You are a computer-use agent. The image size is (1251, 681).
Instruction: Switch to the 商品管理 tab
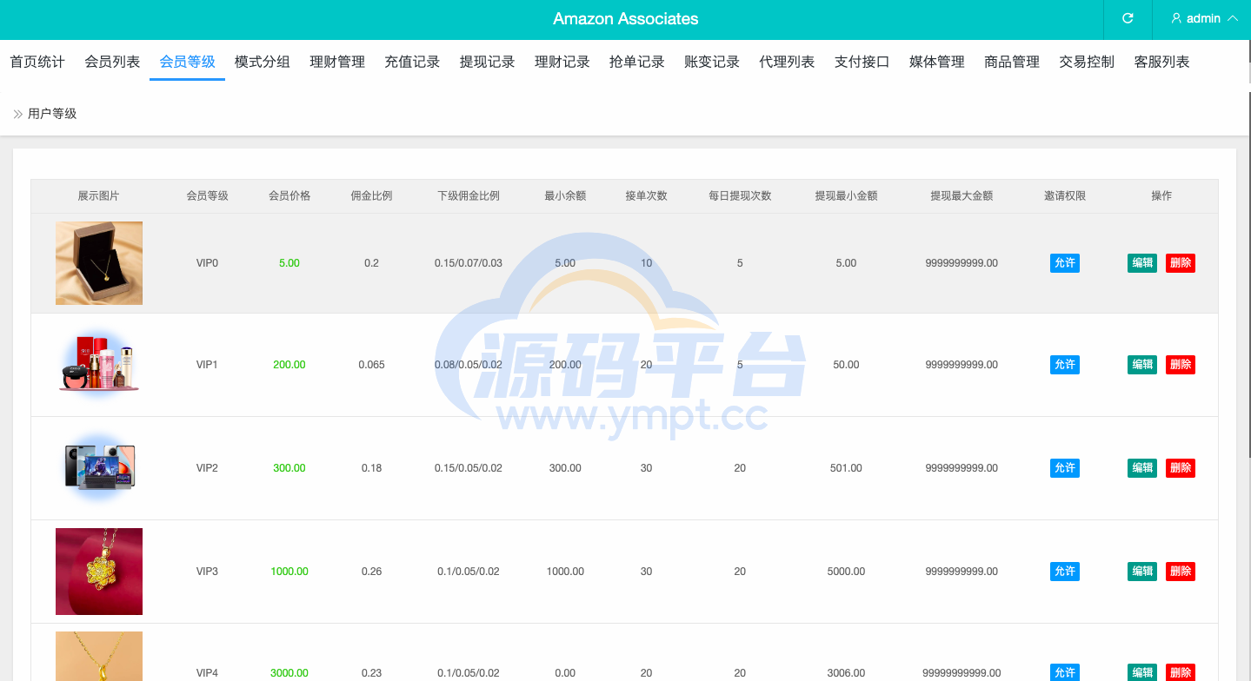coord(1012,62)
